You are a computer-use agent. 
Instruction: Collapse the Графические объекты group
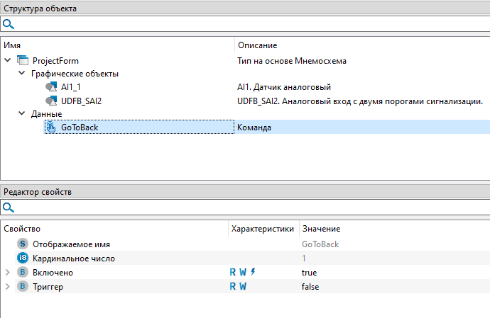[21, 73]
